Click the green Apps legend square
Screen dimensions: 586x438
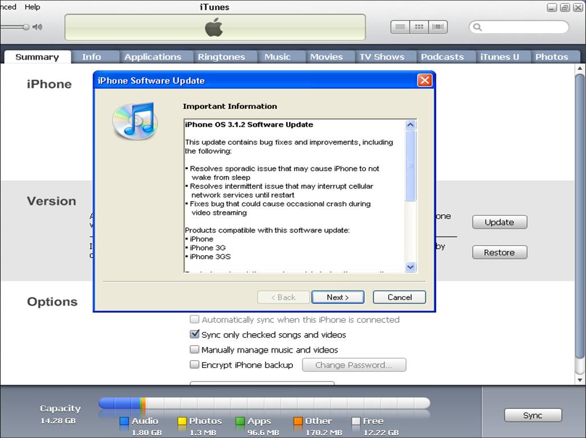click(x=240, y=421)
